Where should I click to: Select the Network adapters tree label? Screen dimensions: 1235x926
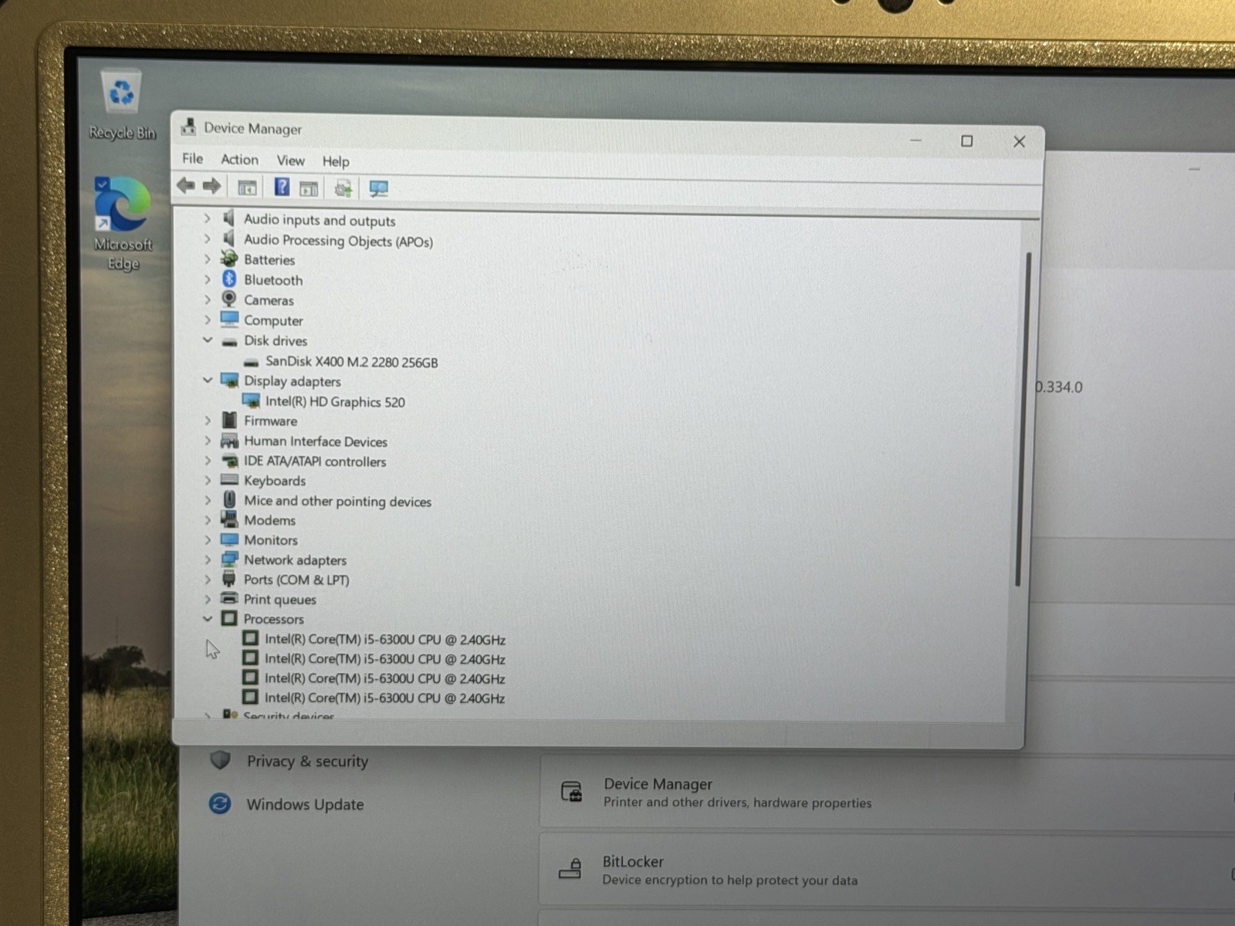pos(295,559)
